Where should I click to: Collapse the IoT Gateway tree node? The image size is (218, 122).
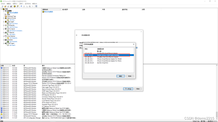4,33
